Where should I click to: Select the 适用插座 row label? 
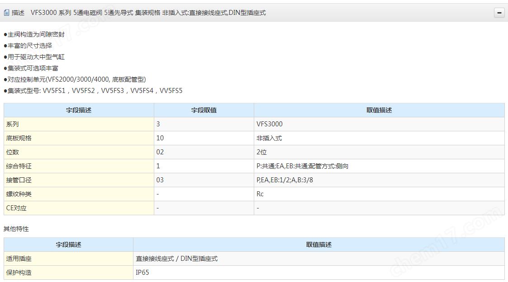click(68, 259)
